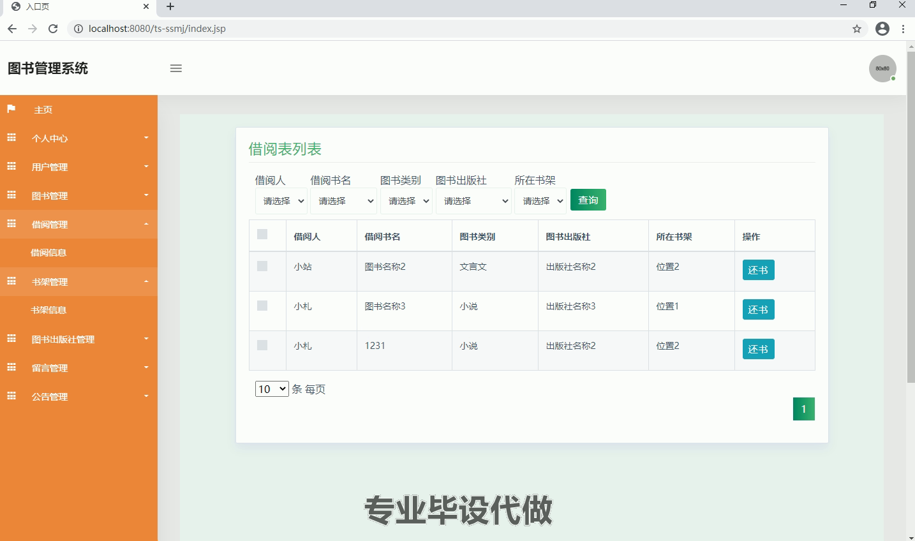Viewport: 915px width, 541px height.
Task: Click the 图书管理系统 title
Action: (48, 68)
